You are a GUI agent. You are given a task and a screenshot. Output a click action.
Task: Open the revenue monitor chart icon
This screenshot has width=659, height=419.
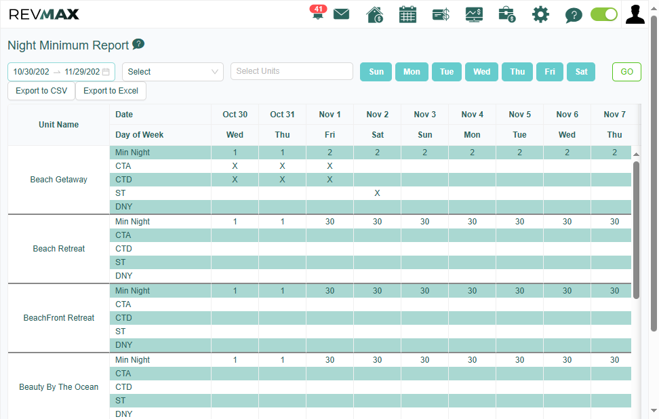coord(474,15)
